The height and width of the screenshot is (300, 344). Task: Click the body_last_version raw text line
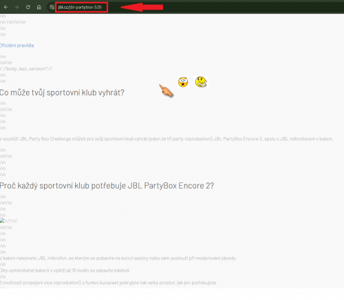coord(26,69)
